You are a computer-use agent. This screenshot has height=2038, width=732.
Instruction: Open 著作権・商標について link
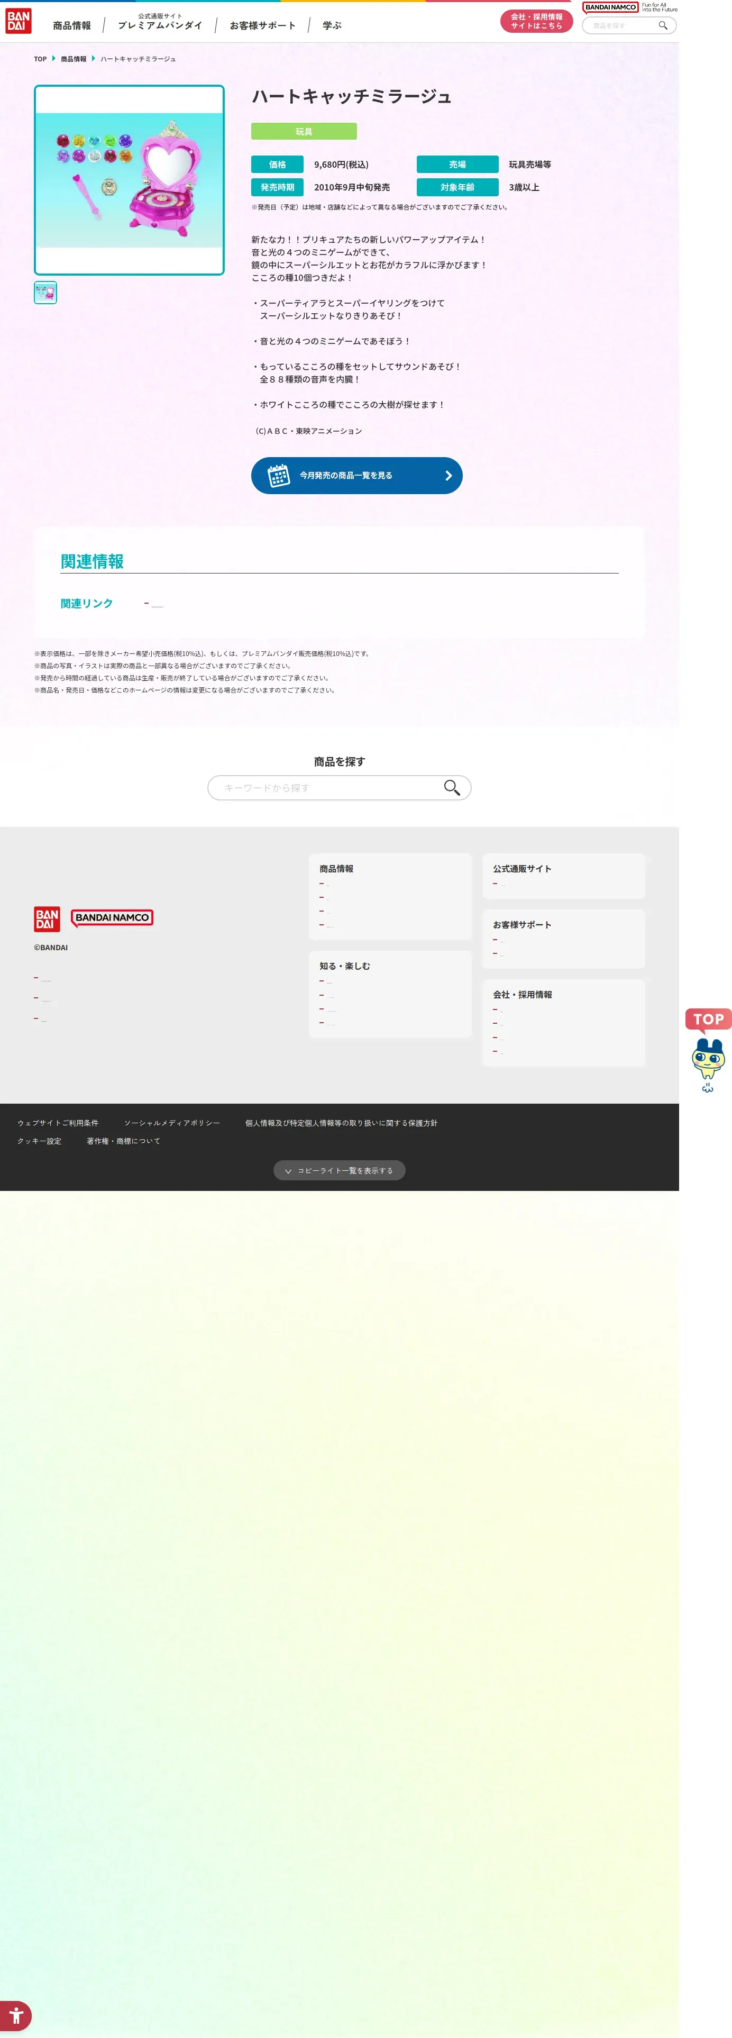click(123, 1142)
